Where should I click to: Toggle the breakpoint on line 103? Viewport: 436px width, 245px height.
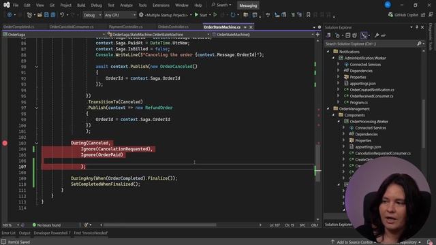coord(5,143)
